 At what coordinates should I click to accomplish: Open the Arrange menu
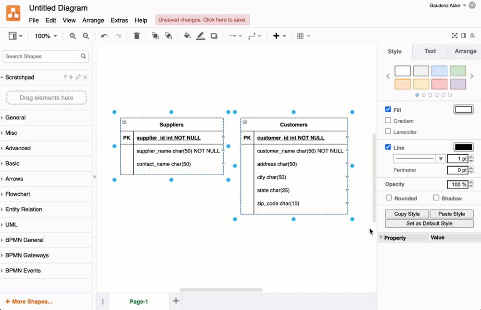[93, 20]
